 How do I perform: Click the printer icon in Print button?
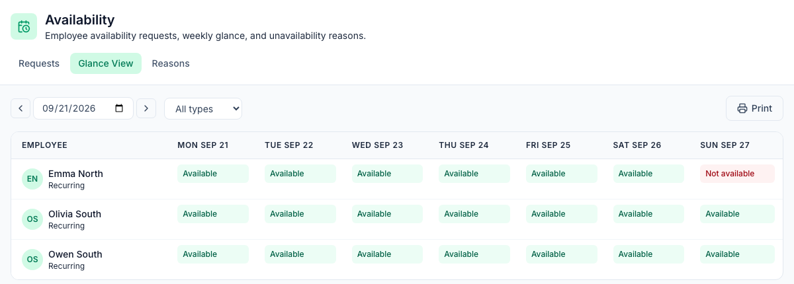coord(742,108)
